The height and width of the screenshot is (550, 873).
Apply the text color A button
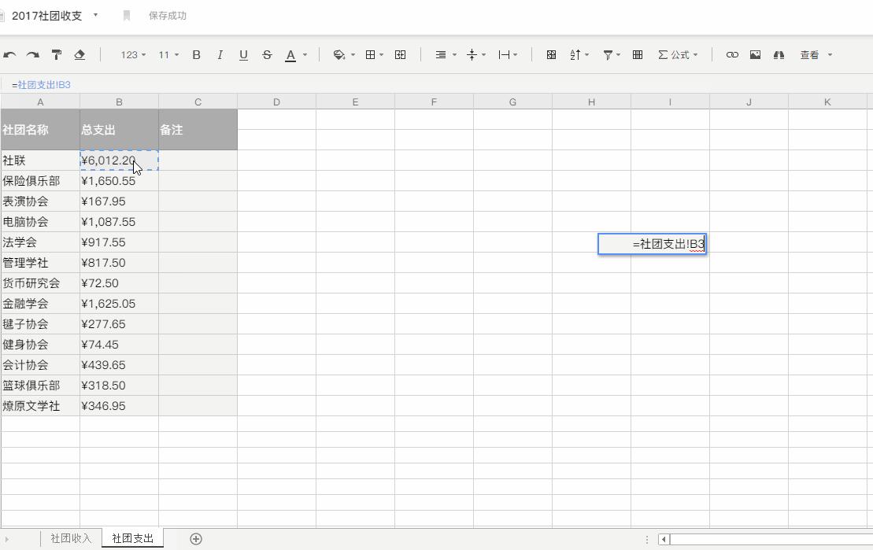pos(290,55)
